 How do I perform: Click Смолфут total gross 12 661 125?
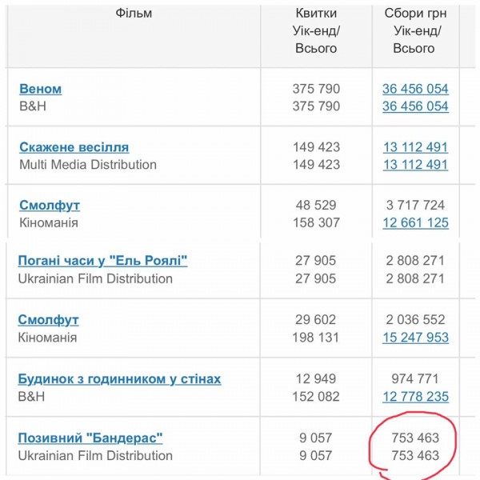coord(415,222)
